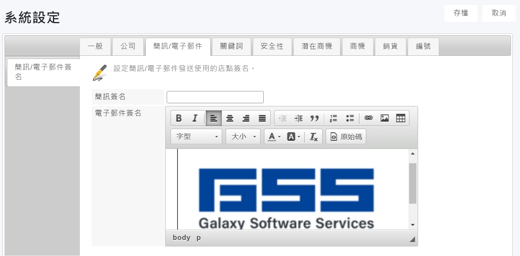Click the editor vertical scrollbar thumb
The image size is (520, 256).
413,183
